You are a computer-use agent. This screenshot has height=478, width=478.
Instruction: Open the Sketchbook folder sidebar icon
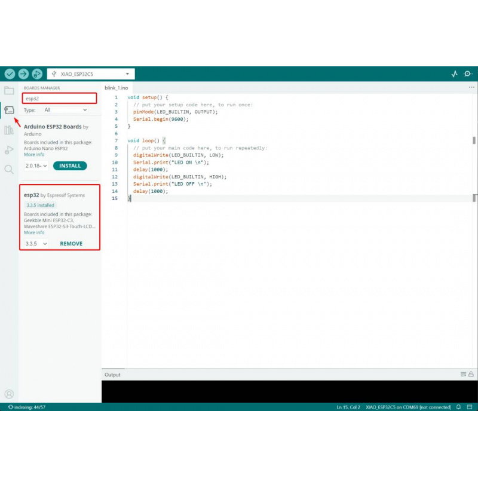(x=9, y=90)
